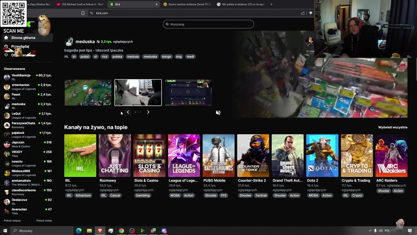Open LeQut followed channel

[28, 116]
